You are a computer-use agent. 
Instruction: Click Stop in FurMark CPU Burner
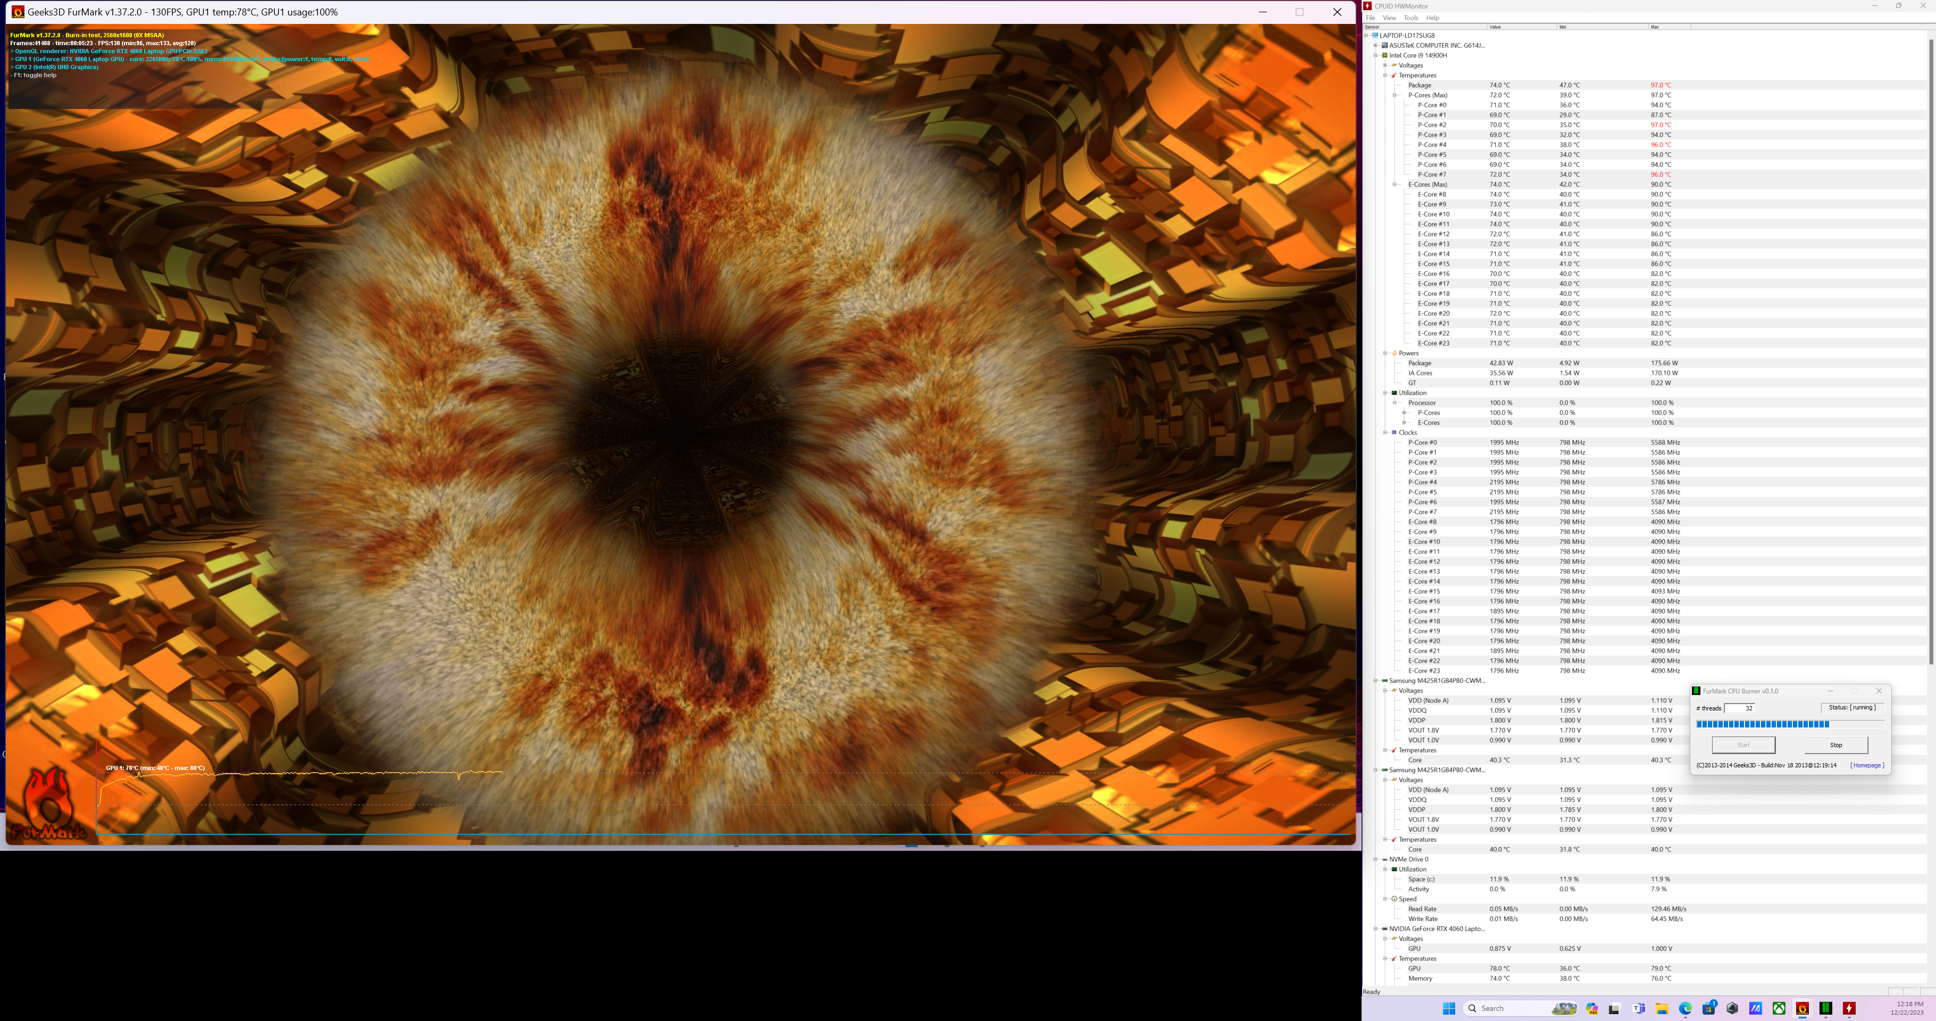1836,744
